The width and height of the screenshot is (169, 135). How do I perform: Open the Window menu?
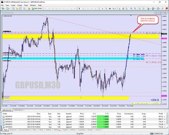[33, 5]
